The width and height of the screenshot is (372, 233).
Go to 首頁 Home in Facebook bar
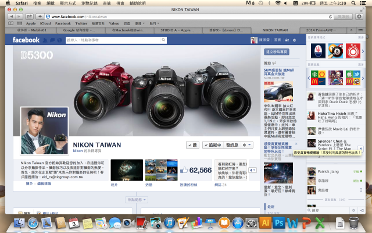click(x=277, y=40)
